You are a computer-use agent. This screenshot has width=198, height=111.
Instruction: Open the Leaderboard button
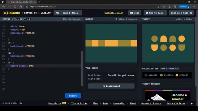click(x=111, y=86)
